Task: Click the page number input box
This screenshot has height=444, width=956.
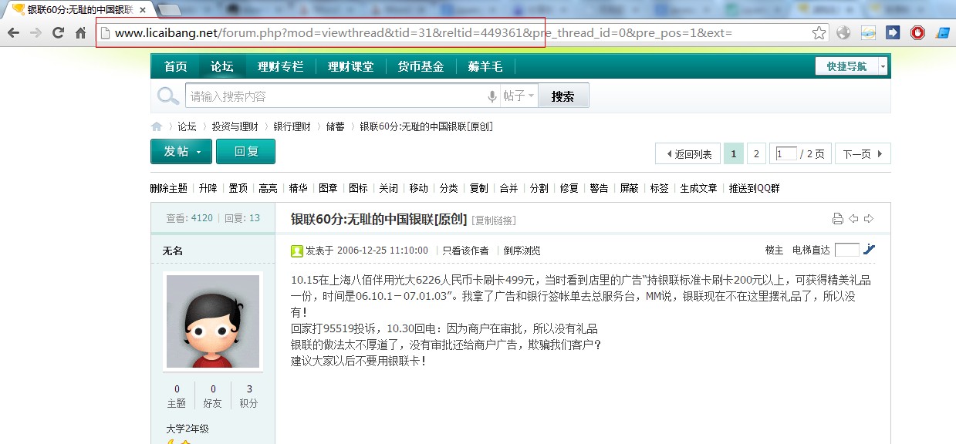Action: [x=786, y=153]
